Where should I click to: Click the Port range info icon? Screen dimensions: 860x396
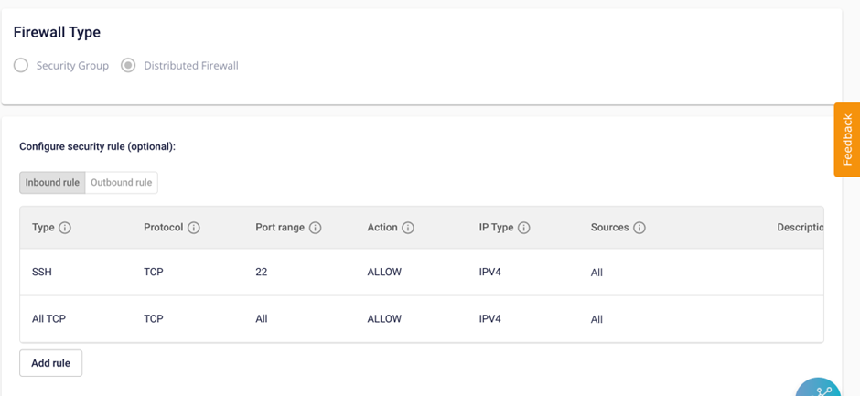315,228
